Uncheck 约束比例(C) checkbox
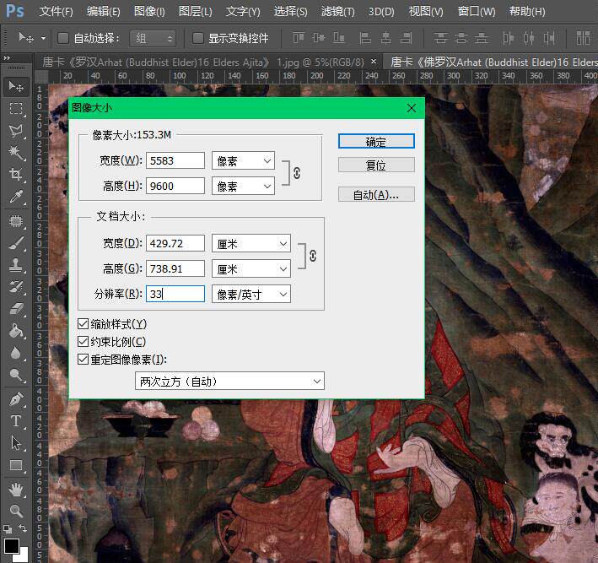The width and height of the screenshot is (598, 563). click(x=83, y=342)
